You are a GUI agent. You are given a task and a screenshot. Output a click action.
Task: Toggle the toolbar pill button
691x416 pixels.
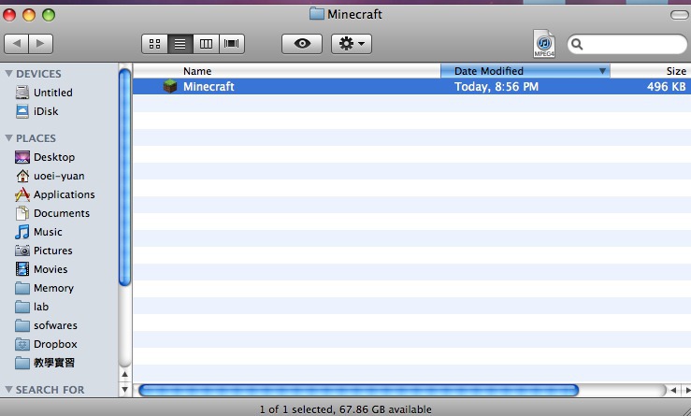pyautogui.click(x=679, y=15)
